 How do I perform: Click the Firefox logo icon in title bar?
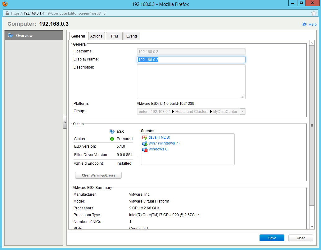tap(5, 4)
